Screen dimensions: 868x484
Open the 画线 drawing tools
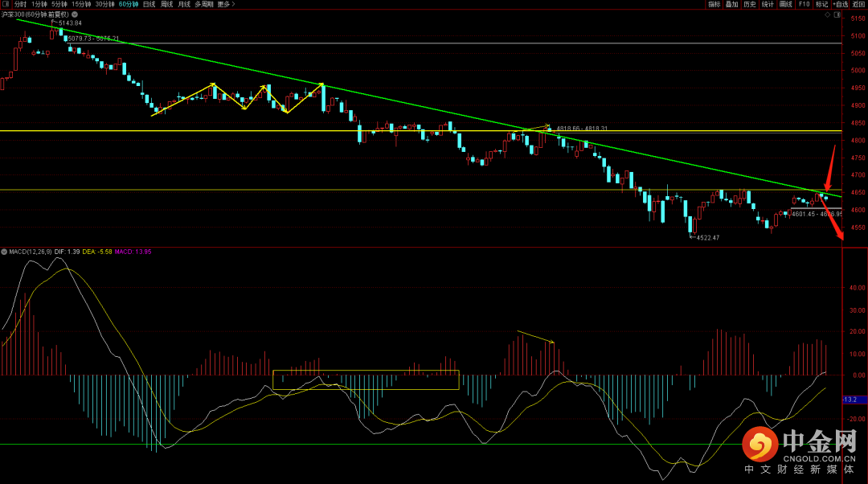click(x=785, y=4)
